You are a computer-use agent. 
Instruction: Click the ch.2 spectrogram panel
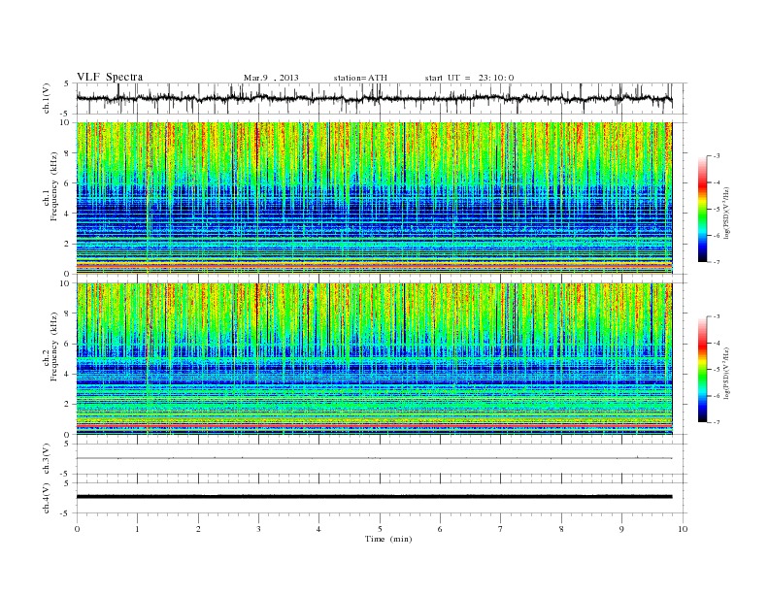click(x=374, y=359)
